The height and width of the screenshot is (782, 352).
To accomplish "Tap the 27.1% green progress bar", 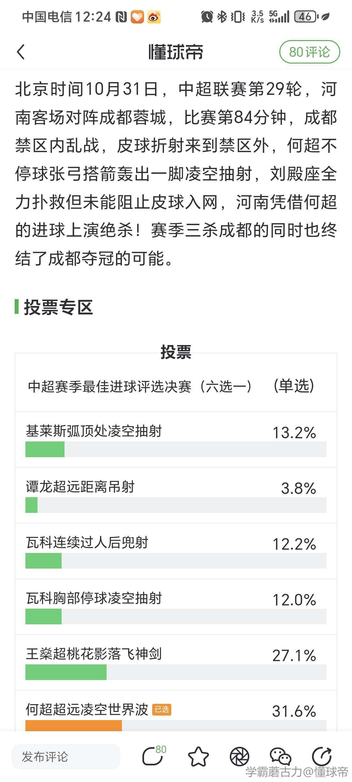I will click(66, 672).
